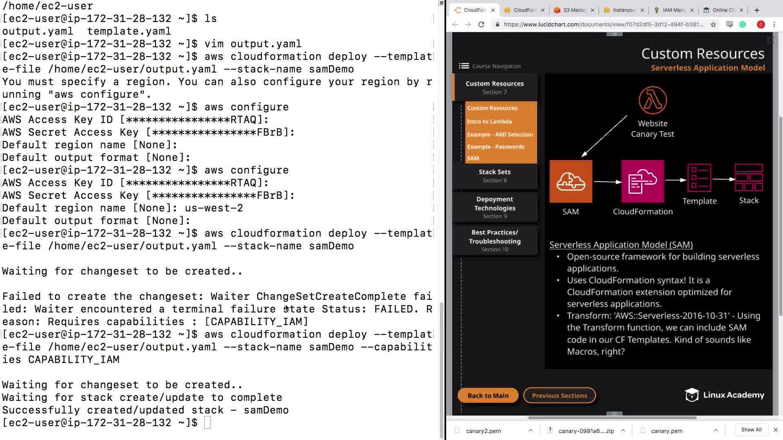Viewport: 783px width, 440px height.
Task: Click the Stack diagram icon
Action: click(748, 178)
